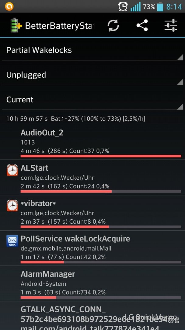The width and height of the screenshot is (185, 330).
Task: Tap the clock icon beside *vibrator*
Action: pyautogui.click(x=12, y=205)
